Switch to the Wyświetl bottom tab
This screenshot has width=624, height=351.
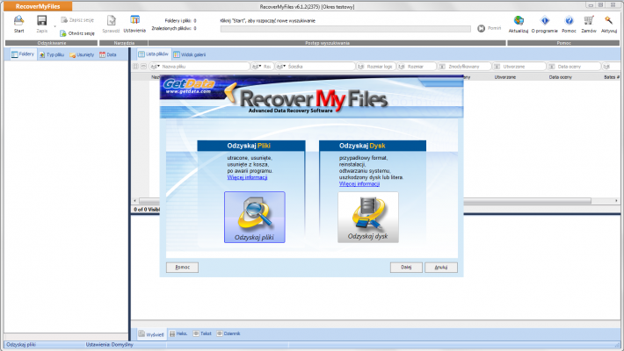coord(151,334)
